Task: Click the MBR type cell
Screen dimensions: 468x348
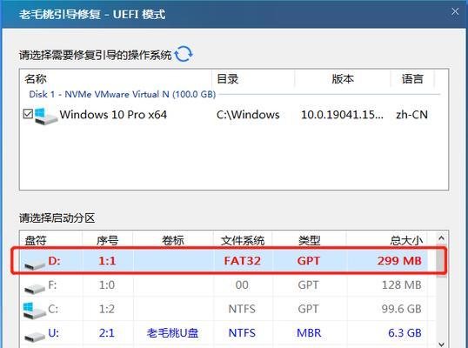Action: [x=309, y=332]
